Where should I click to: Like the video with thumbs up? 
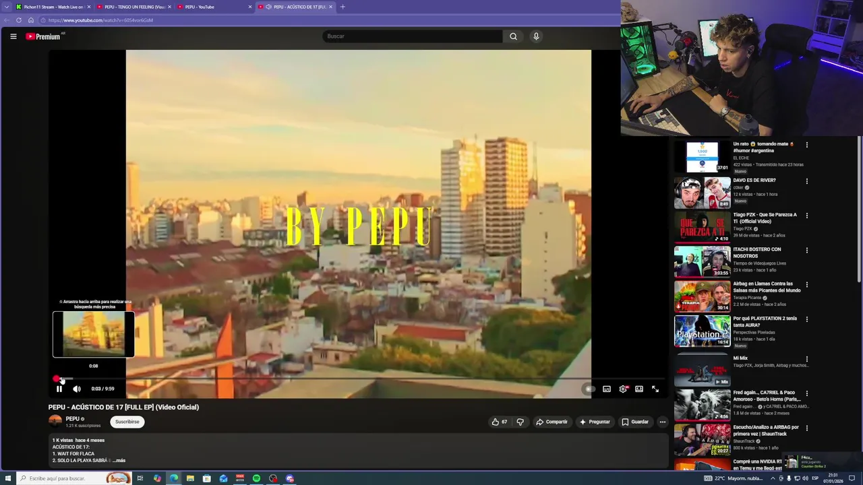click(x=499, y=422)
